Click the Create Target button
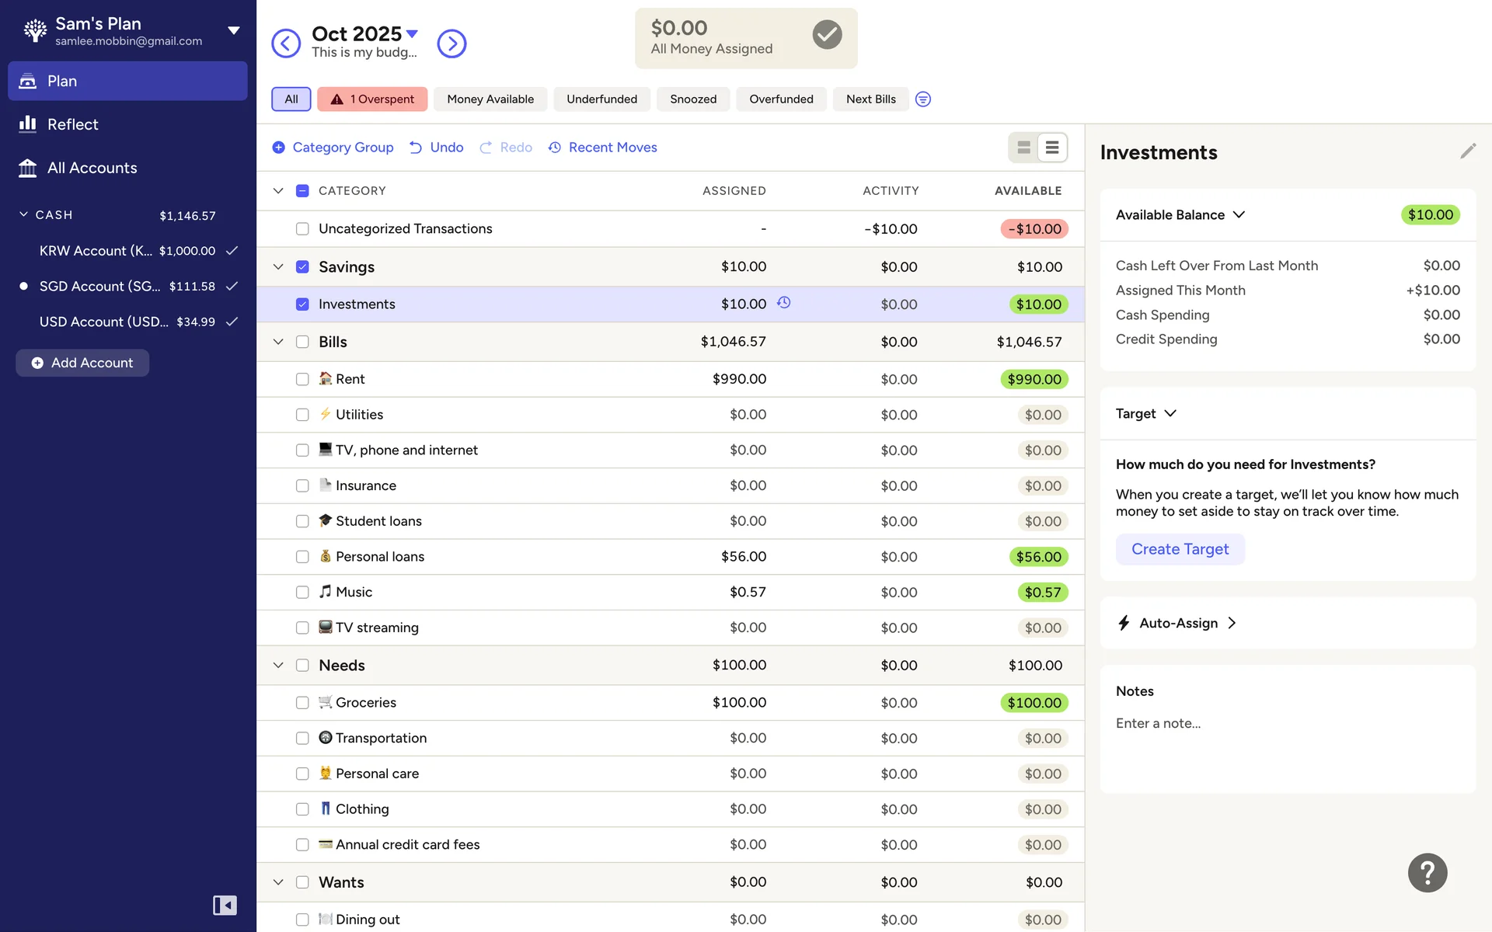Viewport: 1492px width, 932px height. 1180,549
